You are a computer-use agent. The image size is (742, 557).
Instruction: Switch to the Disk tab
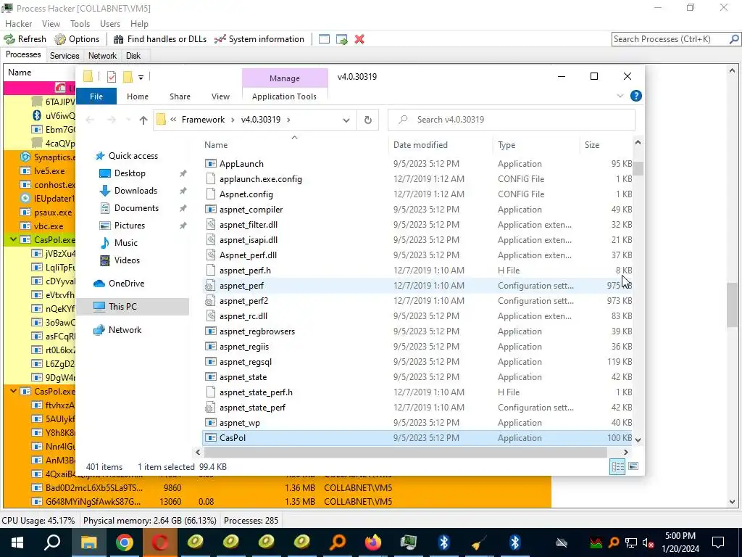coord(133,55)
